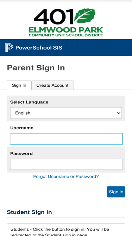Click the Password field label
The height and width of the screenshot is (236, 132).
point(21,154)
